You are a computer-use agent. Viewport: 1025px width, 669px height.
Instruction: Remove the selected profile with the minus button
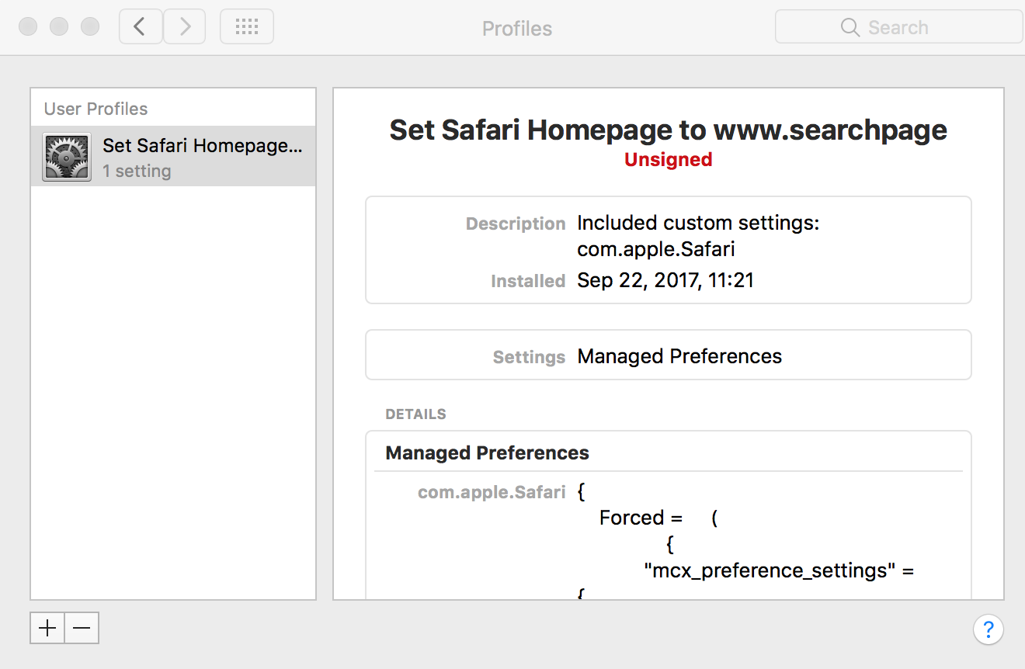82,628
